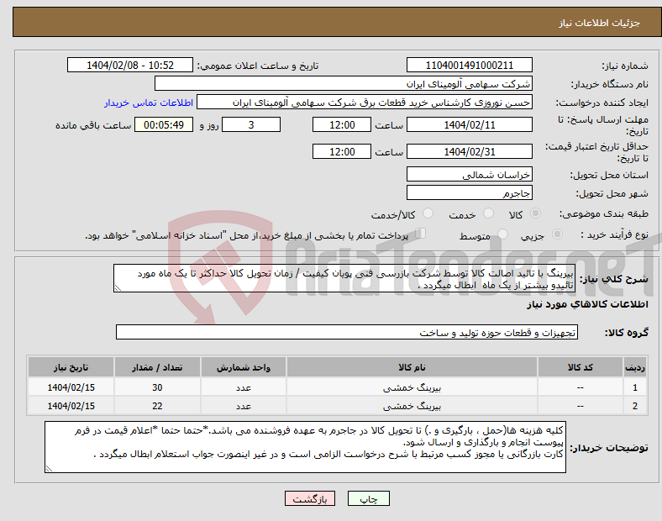
Task: Select the خدمت radio button
Action: point(488,213)
